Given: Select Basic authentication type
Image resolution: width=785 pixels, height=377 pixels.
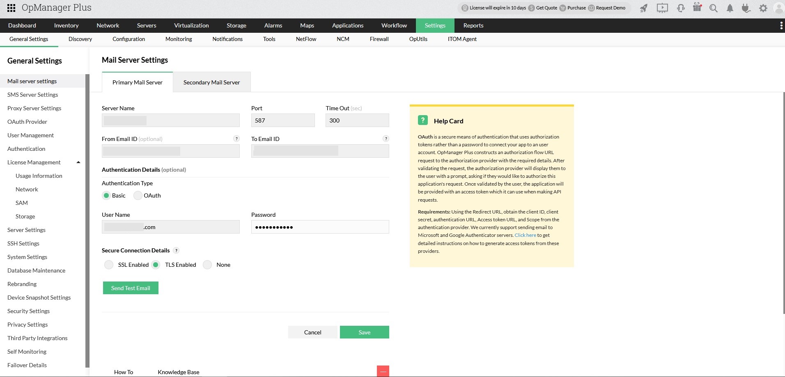Looking at the screenshot, I should [106, 195].
